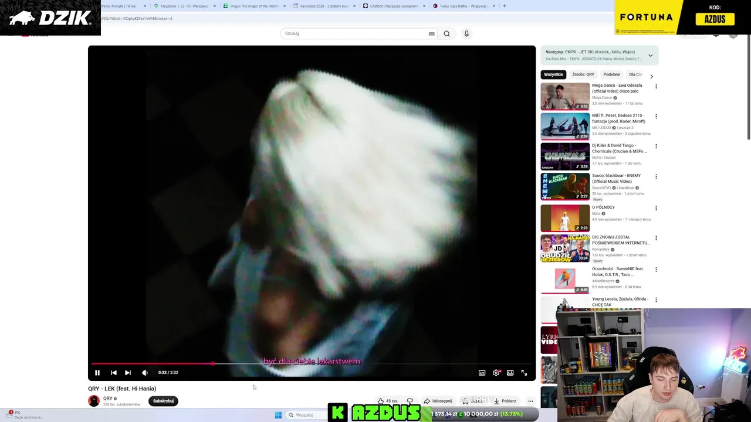Screen dimensions: 751x422
Task: Open options menu for Chemicals video
Action: [656, 147]
